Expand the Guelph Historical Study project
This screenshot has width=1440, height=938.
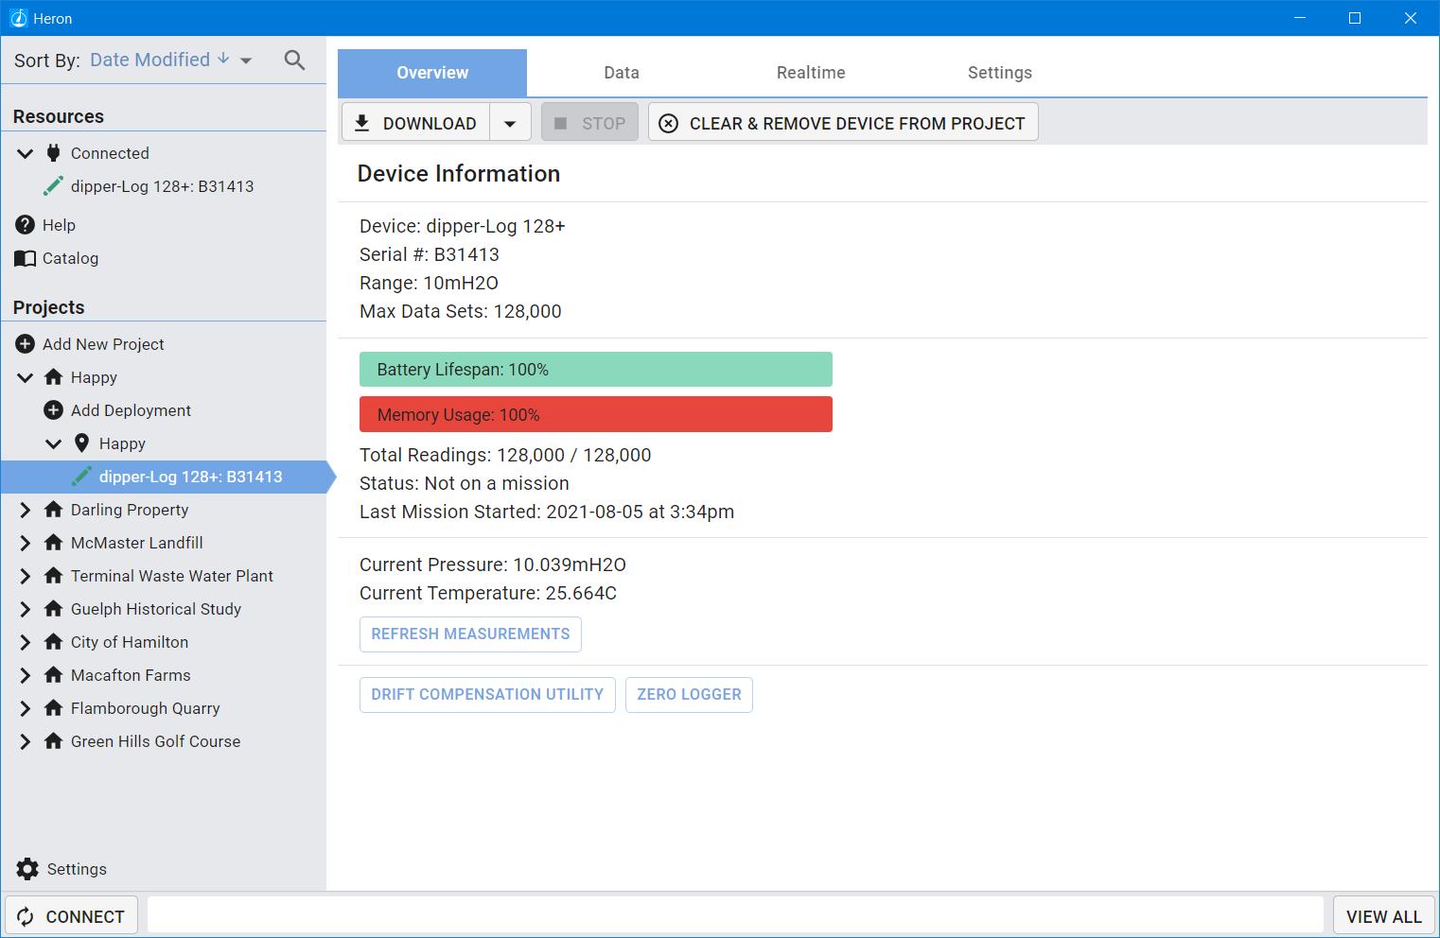coord(26,609)
